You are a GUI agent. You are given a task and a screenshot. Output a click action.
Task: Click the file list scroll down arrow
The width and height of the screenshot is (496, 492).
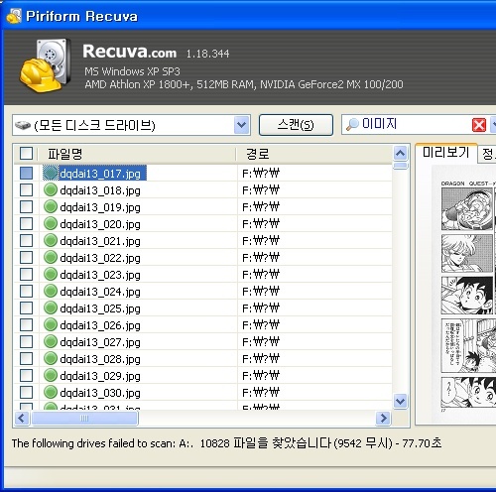(401, 402)
